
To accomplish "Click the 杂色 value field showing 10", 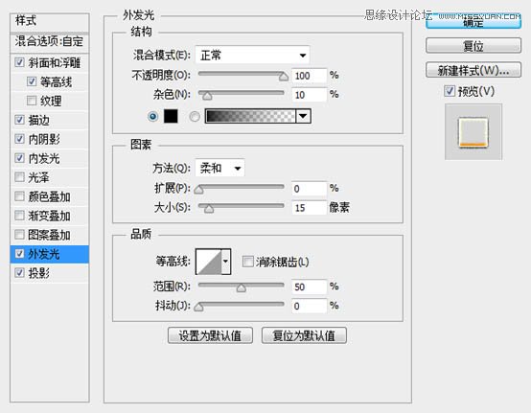I will (x=310, y=95).
